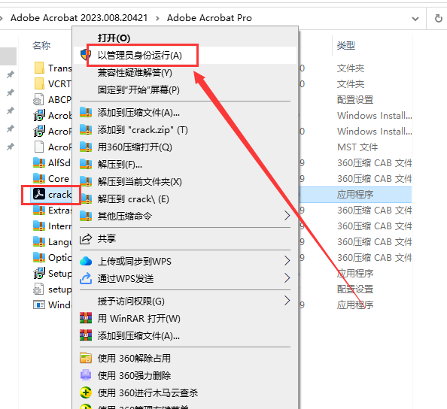The height and width of the screenshot is (409, 447).
Task: Click the 360 force delete icon
Action: 86,375
